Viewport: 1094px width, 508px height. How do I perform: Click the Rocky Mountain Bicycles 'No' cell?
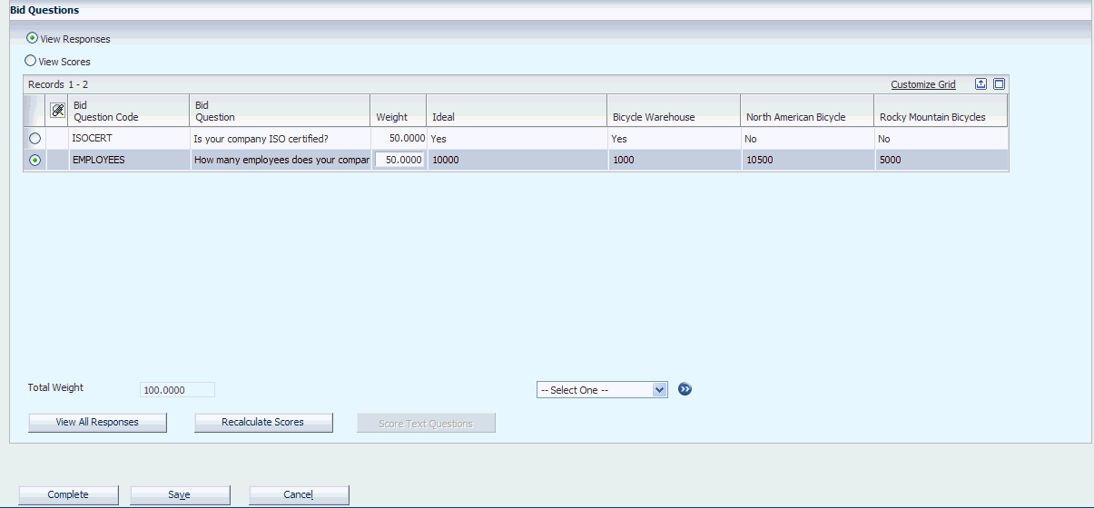click(x=941, y=139)
